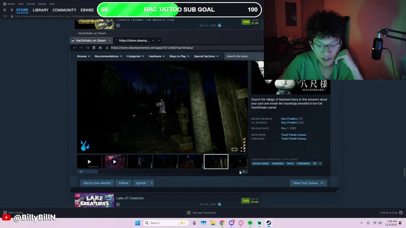Toggle theater mode icon on media viewer
The image size is (406, 228).
[234, 149]
